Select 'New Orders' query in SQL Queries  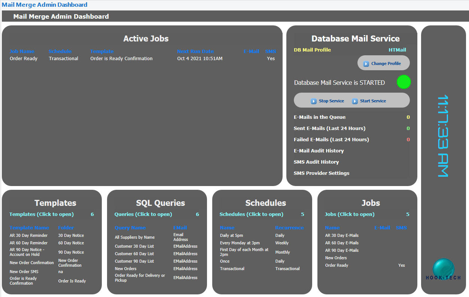[126, 269]
